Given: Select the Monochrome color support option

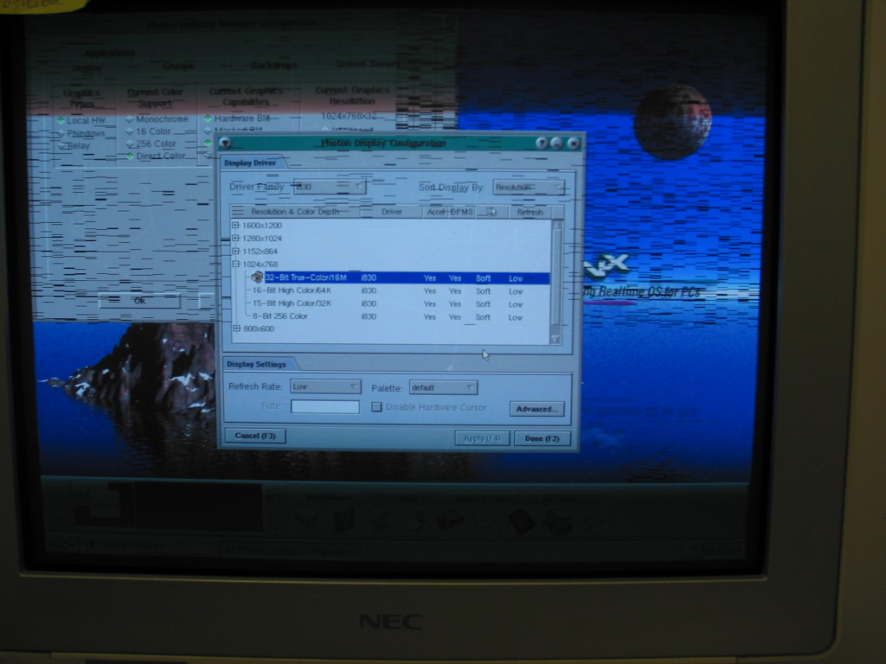Looking at the screenshot, I should tap(130, 119).
